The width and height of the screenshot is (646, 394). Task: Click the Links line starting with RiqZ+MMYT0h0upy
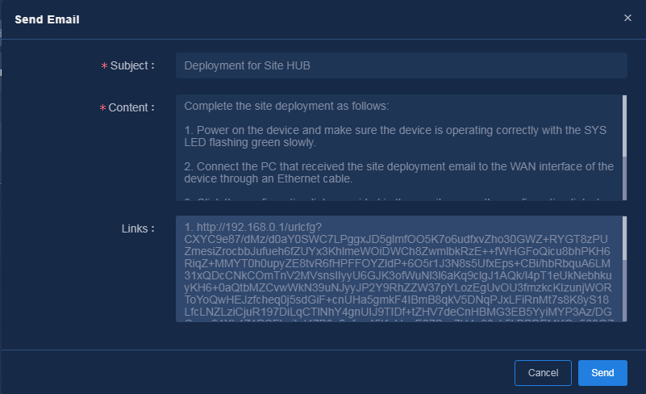(397, 263)
